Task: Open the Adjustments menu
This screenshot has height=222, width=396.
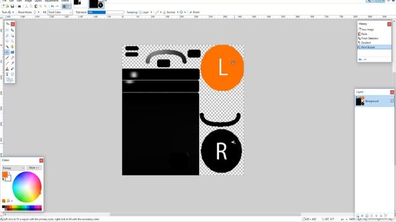Action: pyautogui.click(x=51, y=1)
